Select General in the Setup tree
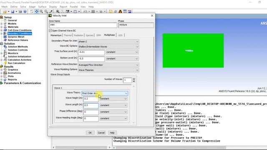This screenshot has width=267, height=150. [x=12, y=20]
